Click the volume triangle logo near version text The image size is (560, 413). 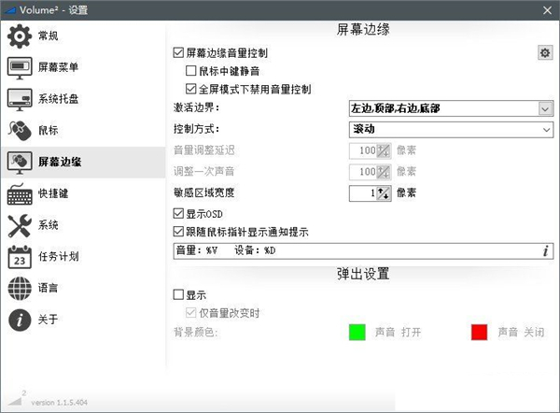tap(16, 399)
